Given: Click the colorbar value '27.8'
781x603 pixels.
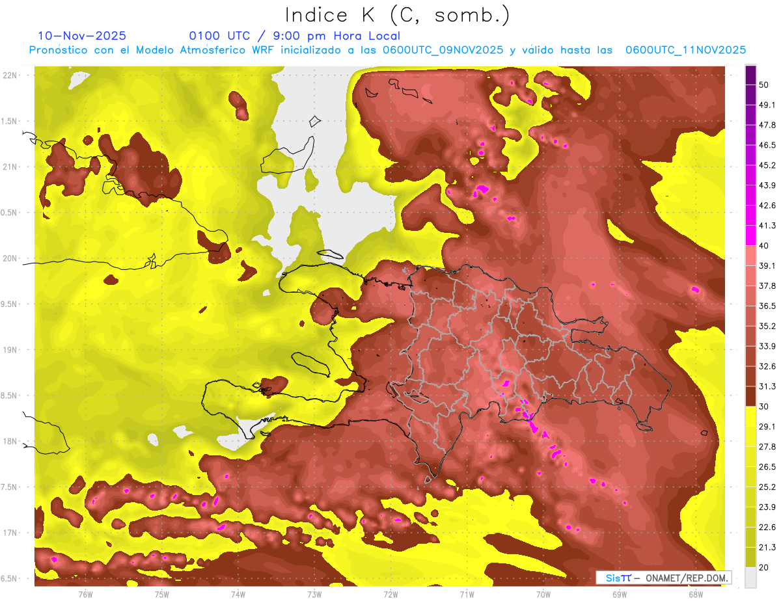Looking at the screenshot, I should click(x=767, y=447).
